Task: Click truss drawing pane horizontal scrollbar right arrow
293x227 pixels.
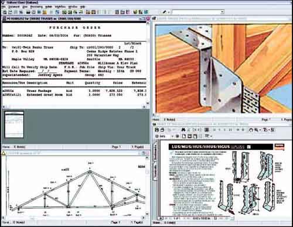Action: (x=143, y=218)
